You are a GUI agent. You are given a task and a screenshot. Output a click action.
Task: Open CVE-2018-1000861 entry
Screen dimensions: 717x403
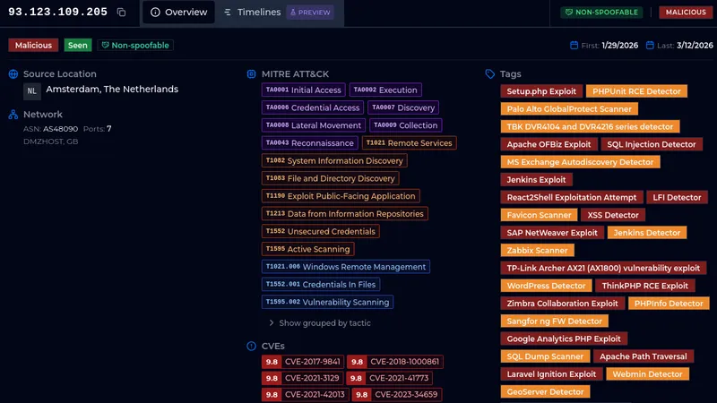tap(395, 362)
